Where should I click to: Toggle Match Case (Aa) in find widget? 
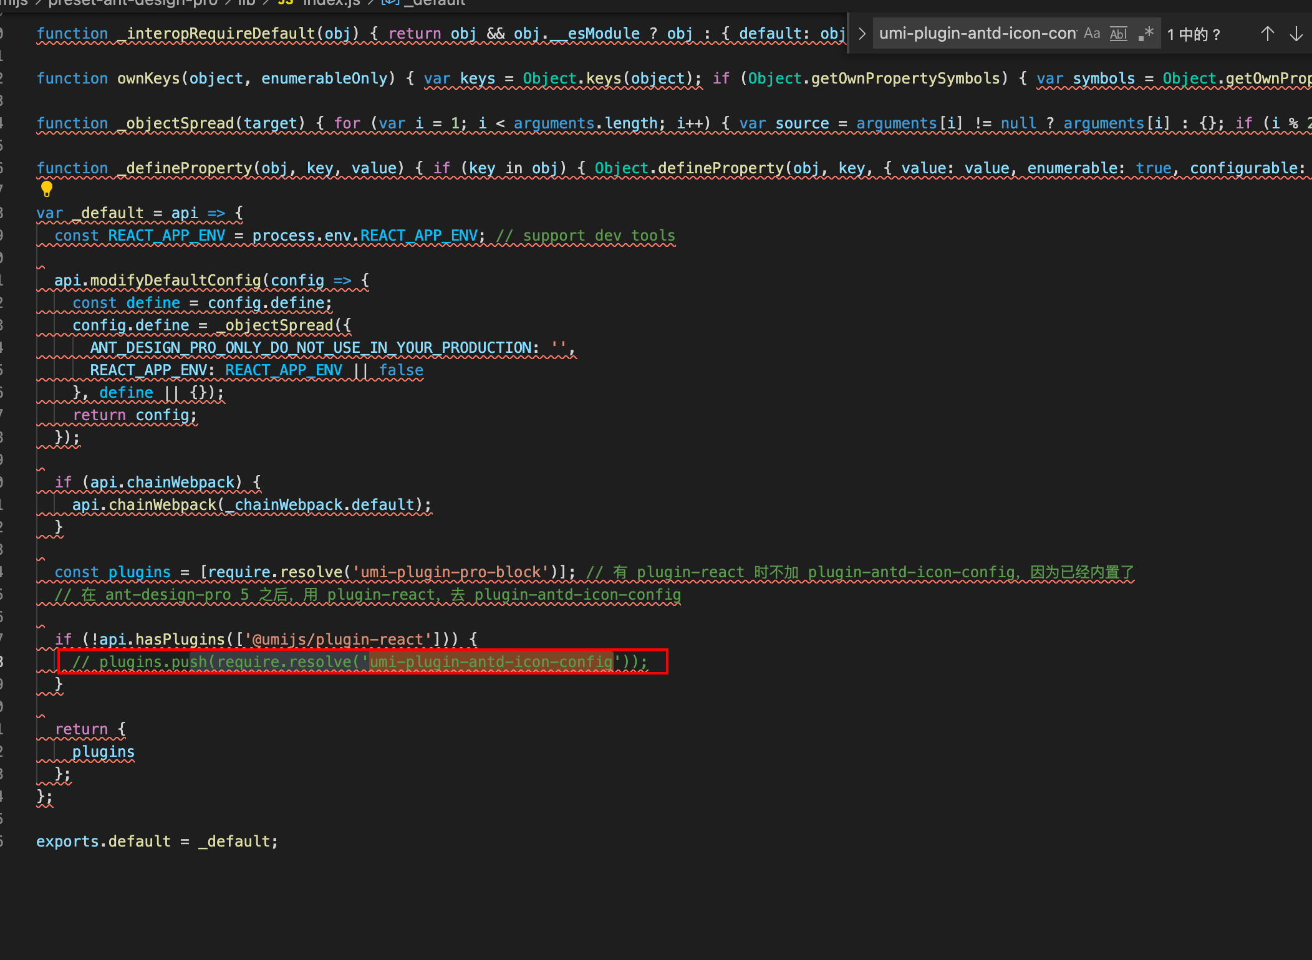(x=1091, y=34)
